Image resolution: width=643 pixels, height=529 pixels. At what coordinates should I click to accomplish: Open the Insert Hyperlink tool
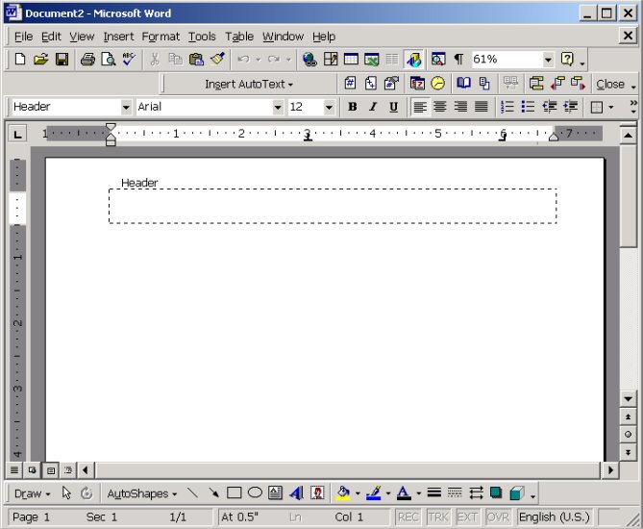pyautogui.click(x=309, y=60)
